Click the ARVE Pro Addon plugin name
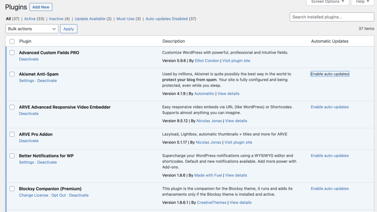Viewport: 377px width, 212px height. [x=36, y=134]
